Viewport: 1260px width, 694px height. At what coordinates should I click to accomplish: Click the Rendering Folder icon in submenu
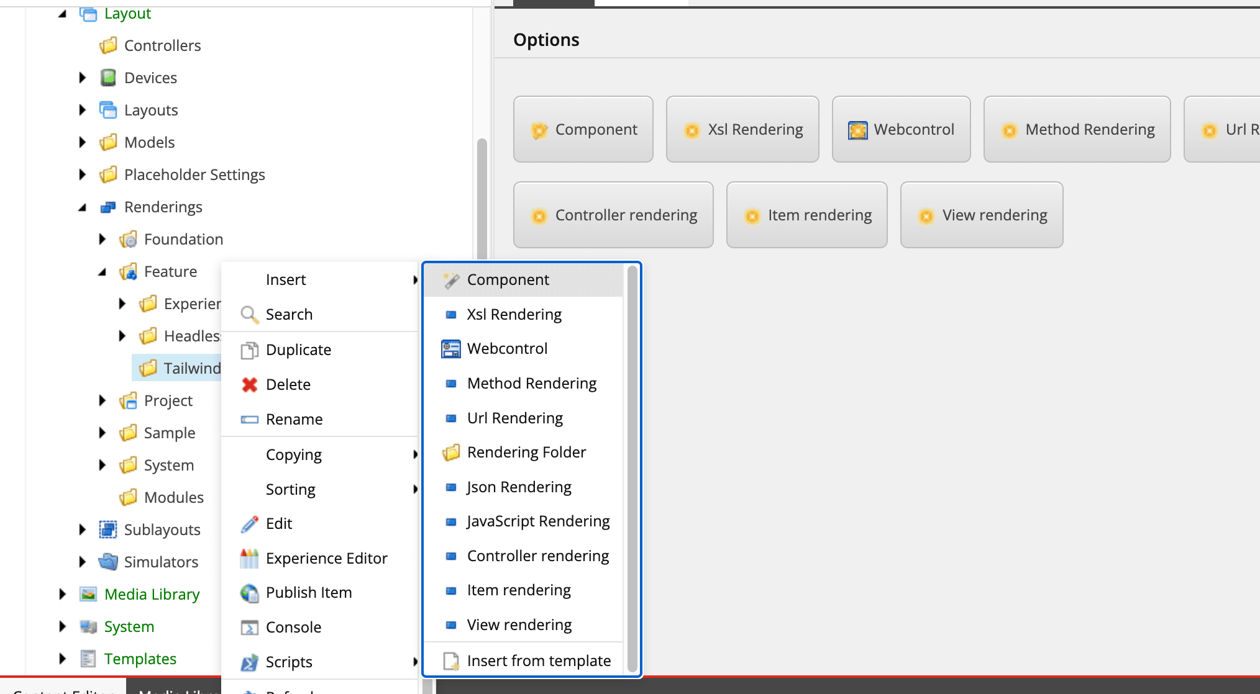[451, 453]
